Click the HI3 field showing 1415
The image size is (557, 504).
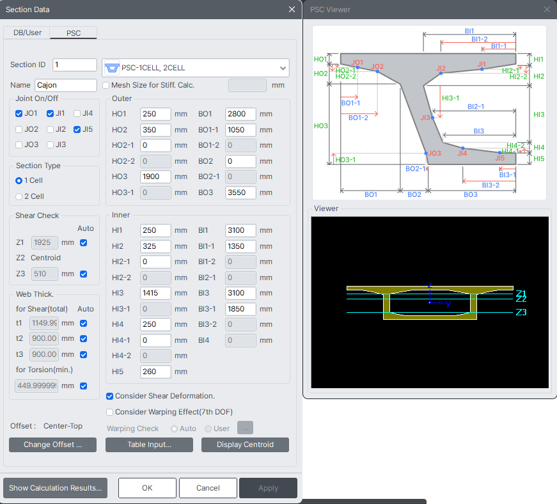tap(155, 293)
